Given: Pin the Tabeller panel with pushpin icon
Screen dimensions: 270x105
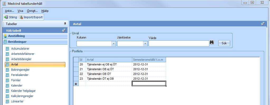Looking at the screenshot, I should [65, 24].
